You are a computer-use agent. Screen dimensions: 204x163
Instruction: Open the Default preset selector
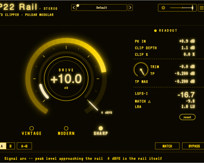[x=102, y=8]
